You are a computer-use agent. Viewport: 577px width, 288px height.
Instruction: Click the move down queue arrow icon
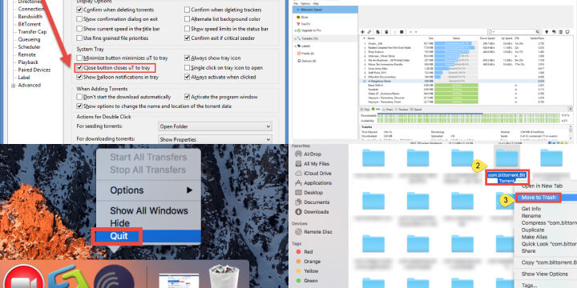[416, 32]
